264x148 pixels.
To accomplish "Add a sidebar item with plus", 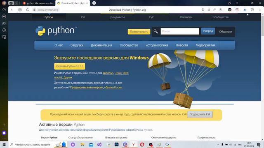I will click(x=4, y=125).
